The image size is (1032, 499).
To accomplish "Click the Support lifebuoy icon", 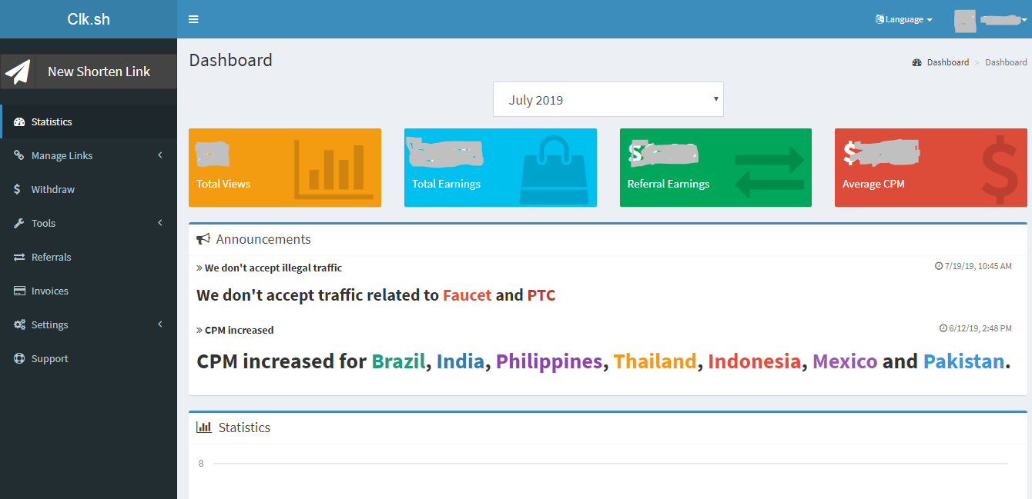I will pyautogui.click(x=19, y=358).
